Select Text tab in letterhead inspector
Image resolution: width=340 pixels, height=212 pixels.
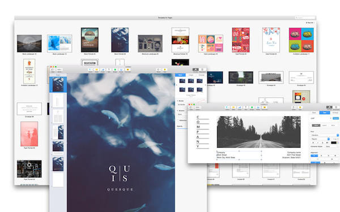point(325,113)
